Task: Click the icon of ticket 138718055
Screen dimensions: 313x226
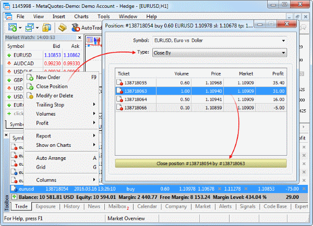Action: 120,82
